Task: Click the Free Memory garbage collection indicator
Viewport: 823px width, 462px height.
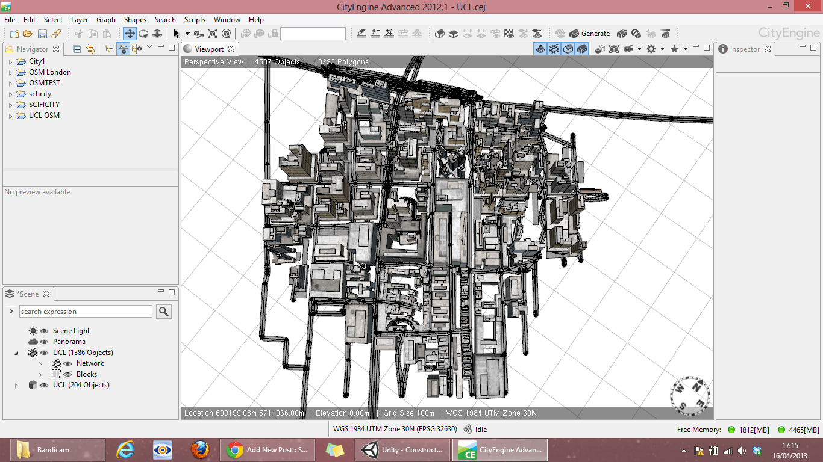Action: 731,430
